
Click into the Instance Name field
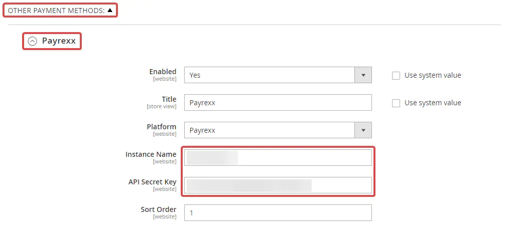coord(278,157)
